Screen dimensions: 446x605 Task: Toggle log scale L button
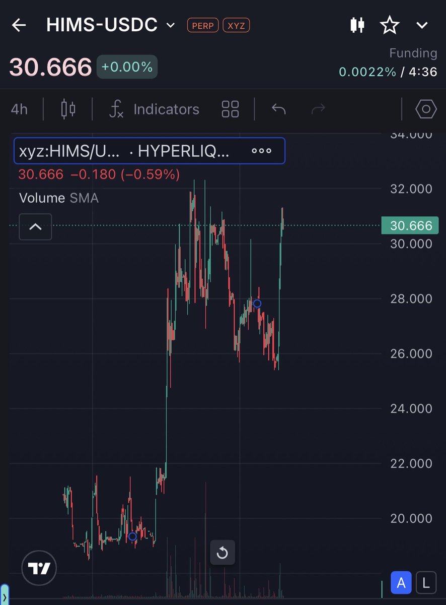click(426, 583)
